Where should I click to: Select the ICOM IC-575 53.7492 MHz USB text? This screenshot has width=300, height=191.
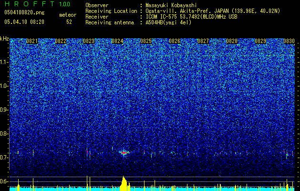[191, 17]
